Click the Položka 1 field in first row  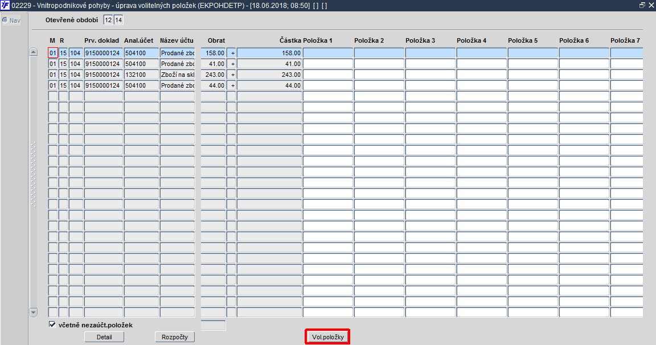tap(328, 53)
